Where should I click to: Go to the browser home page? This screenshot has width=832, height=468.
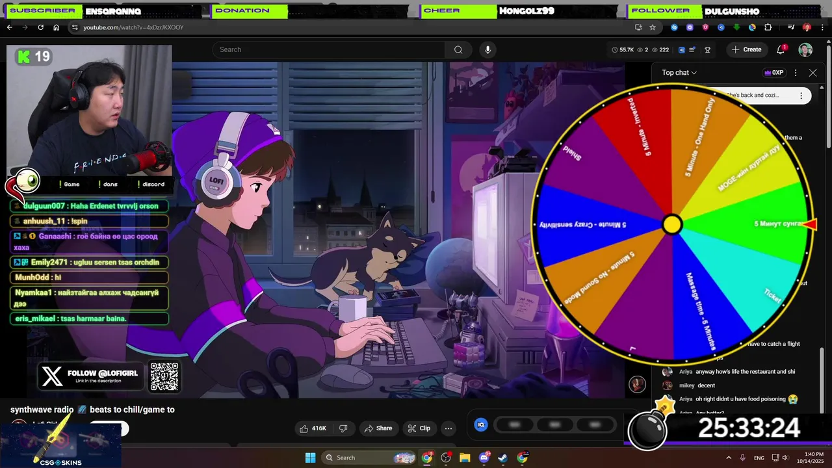pos(56,27)
